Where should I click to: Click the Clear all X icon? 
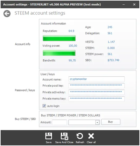pyautogui.click(x=91, y=136)
